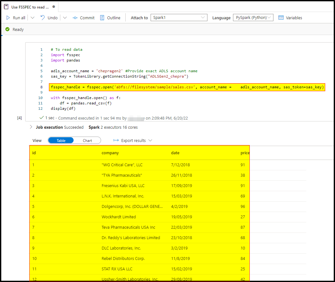Viewport: 335px width, 282px height.
Task: Click the Dolgencorp, Inc. company cell
Action: pos(132,206)
